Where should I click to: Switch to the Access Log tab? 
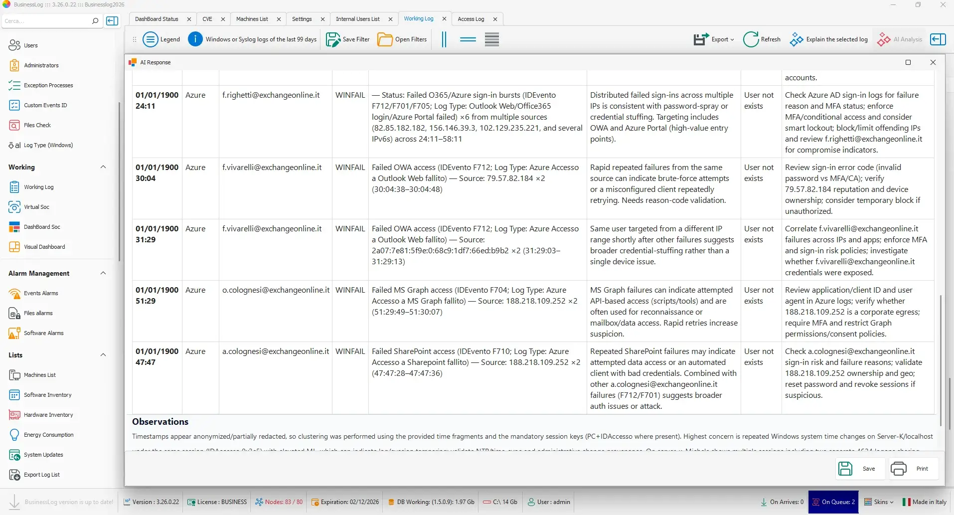471,19
